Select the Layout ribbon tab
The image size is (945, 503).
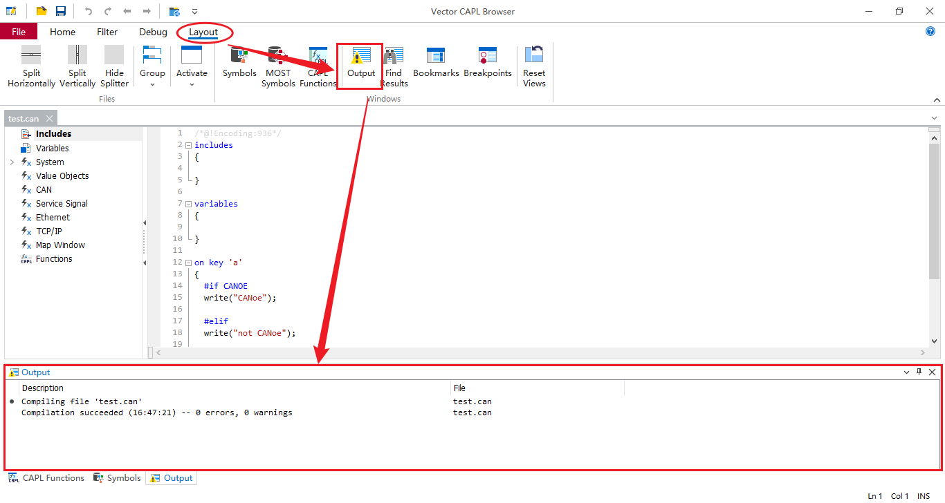point(203,32)
